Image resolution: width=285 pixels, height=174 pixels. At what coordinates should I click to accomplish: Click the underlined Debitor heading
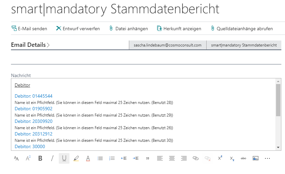click(x=22, y=85)
